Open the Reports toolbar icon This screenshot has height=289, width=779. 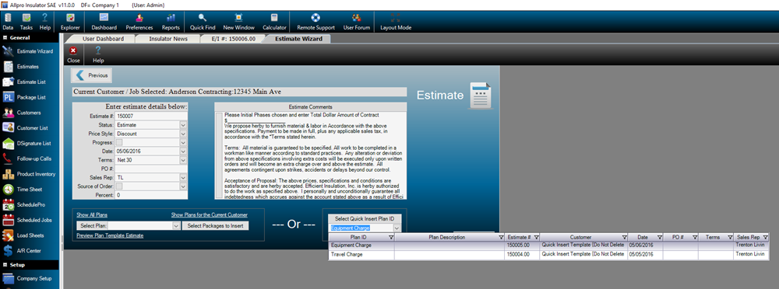pyautogui.click(x=171, y=22)
